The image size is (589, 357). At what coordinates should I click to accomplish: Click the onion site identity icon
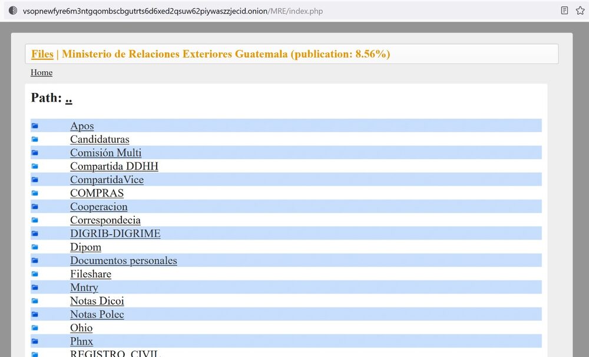(13, 11)
